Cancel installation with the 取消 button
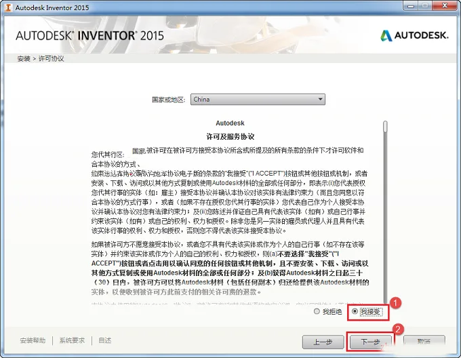Screen dimensions: 461x358 [424, 342]
